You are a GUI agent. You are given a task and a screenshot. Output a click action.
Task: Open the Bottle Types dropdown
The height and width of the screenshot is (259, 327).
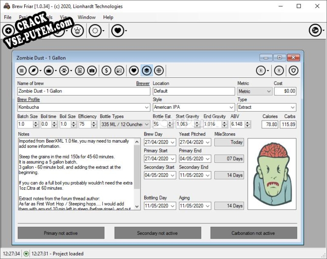point(147,124)
